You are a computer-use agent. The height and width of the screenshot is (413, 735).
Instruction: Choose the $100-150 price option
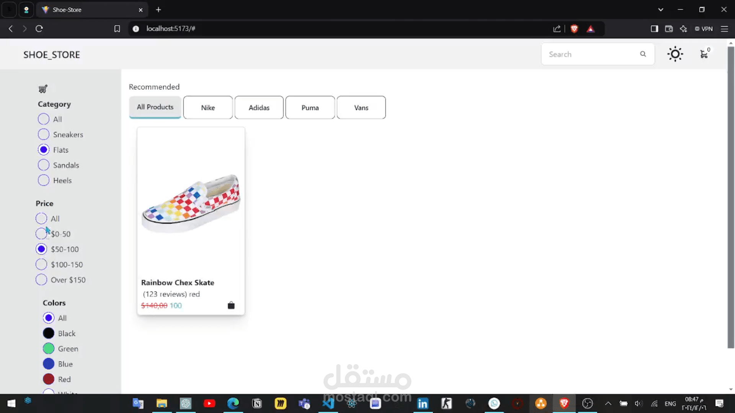tap(41, 265)
